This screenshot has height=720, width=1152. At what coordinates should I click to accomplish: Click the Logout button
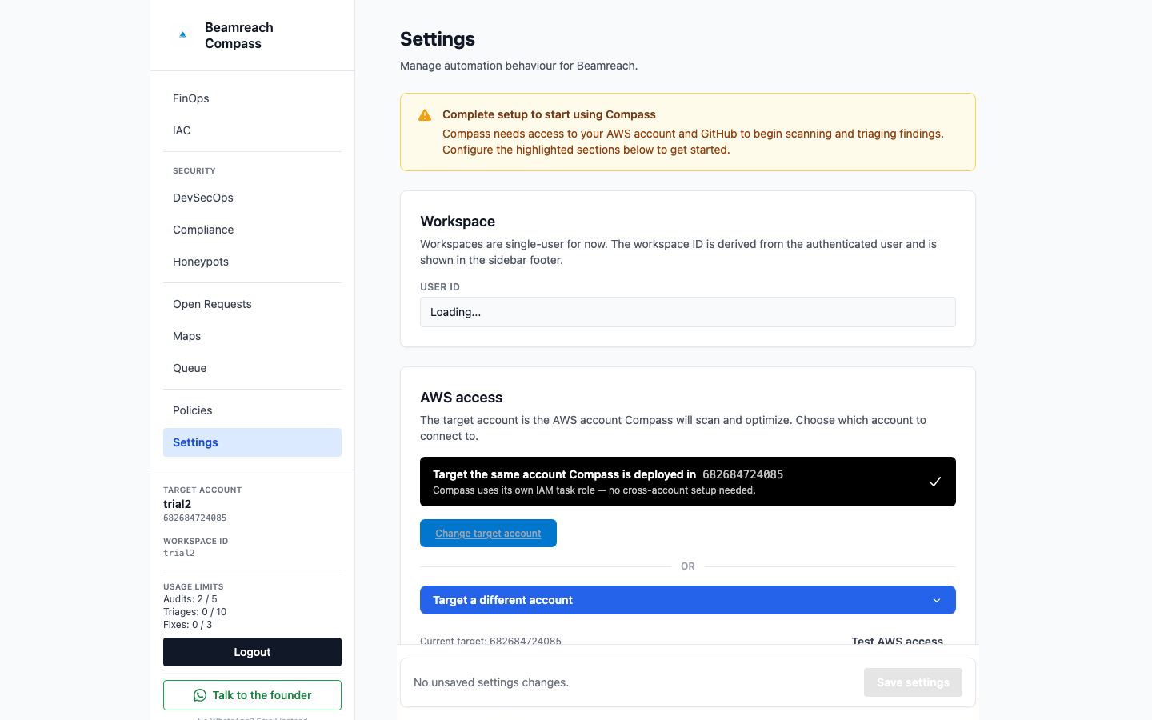(252, 652)
